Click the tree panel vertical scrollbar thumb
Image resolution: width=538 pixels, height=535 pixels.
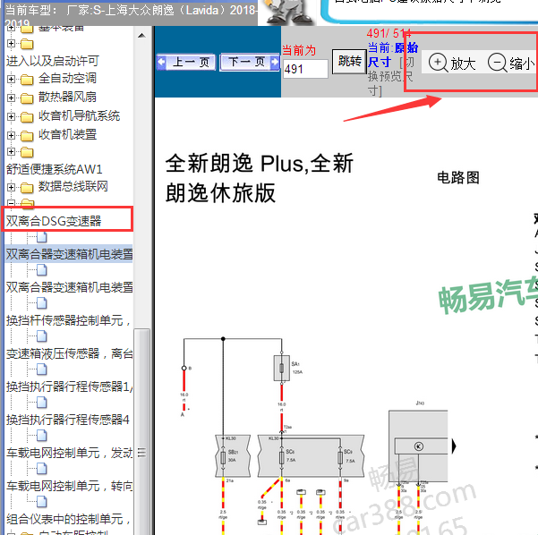(x=141, y=431)
